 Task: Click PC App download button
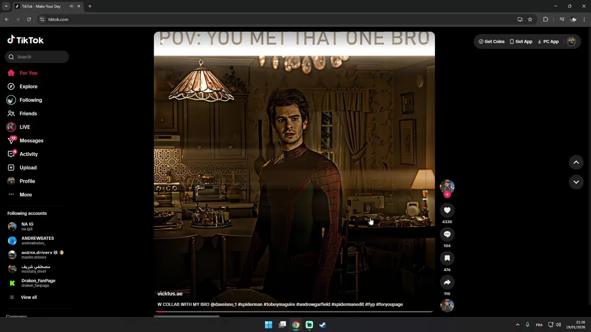[548, 41]
